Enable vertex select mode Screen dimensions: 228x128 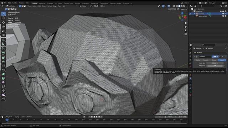point(20,6)
